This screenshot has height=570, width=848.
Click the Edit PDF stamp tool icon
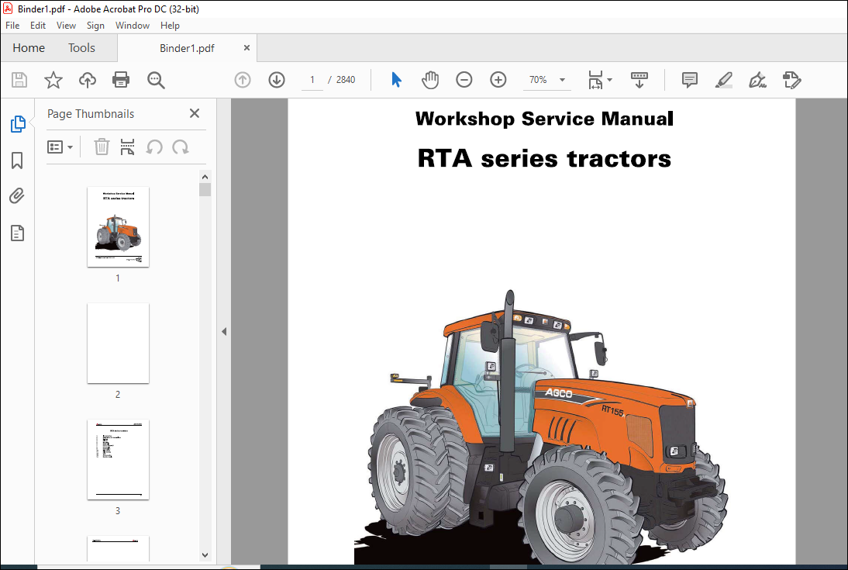[x=791, y=80]
